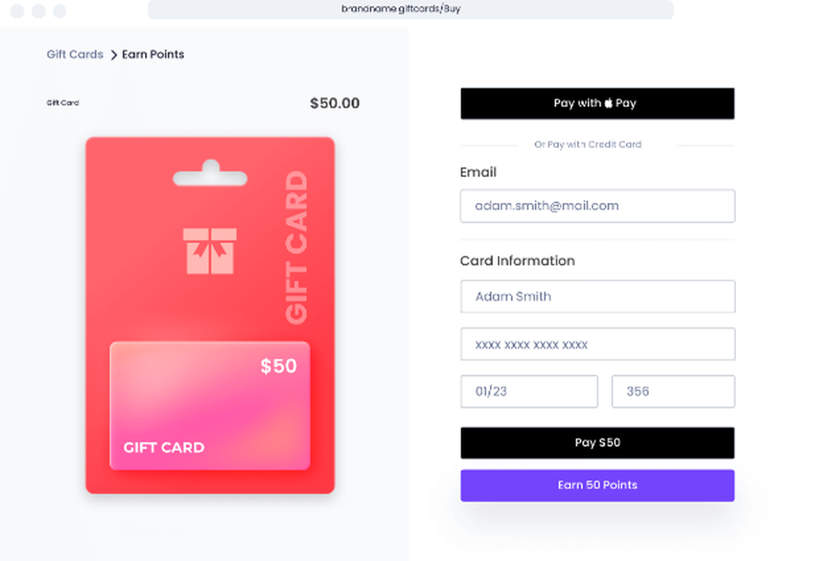Click the CVC field showing 356
The image size is (815, 561).
[673, 391]
